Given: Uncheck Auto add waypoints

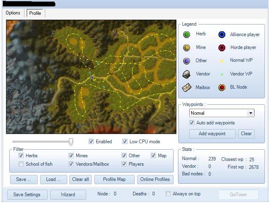Looking at the screenshot, I should [192, 123].
